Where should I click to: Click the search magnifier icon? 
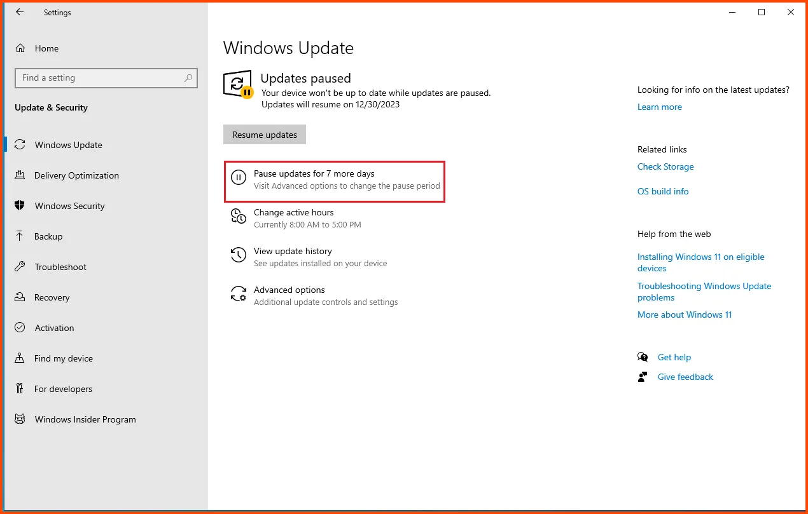coord(188,78)
